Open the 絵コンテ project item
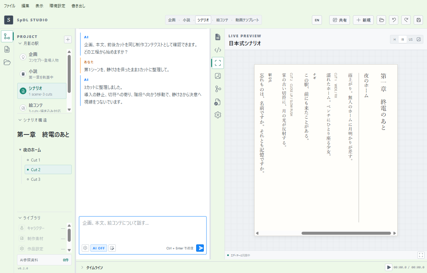427x273 pixels. tap(42, 107)
